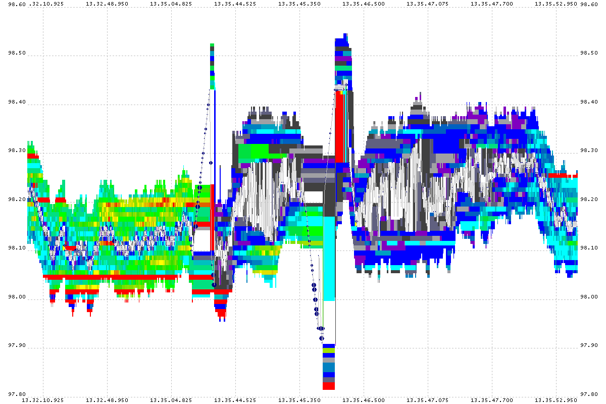Choose the 98.50 value on the right axis
Viewport: 606px width, 404px height.
(x=588, y=53)
